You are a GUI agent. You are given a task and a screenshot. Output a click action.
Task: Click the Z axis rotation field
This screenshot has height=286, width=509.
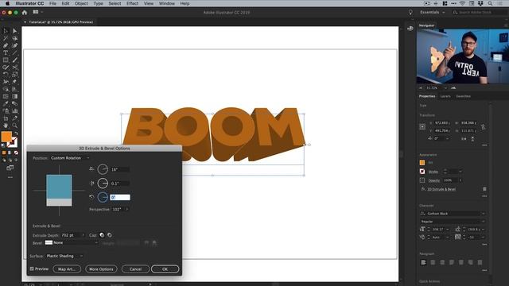pyautogui.click(x=120, y=197)
